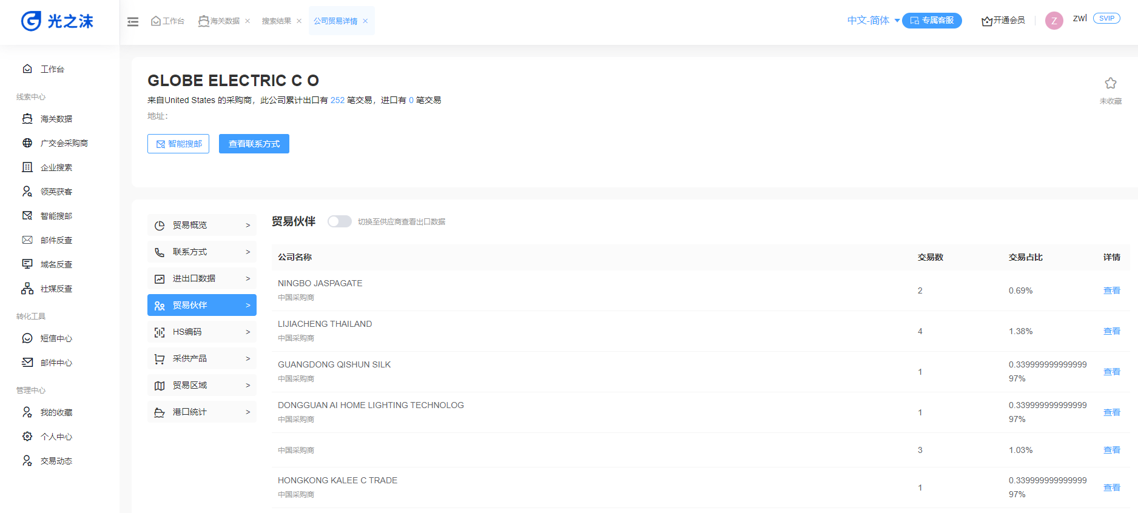Click GLOBE ELECTRIC C O title
The width and height of the screenshot is (1138, 513).
coord(233,81)
